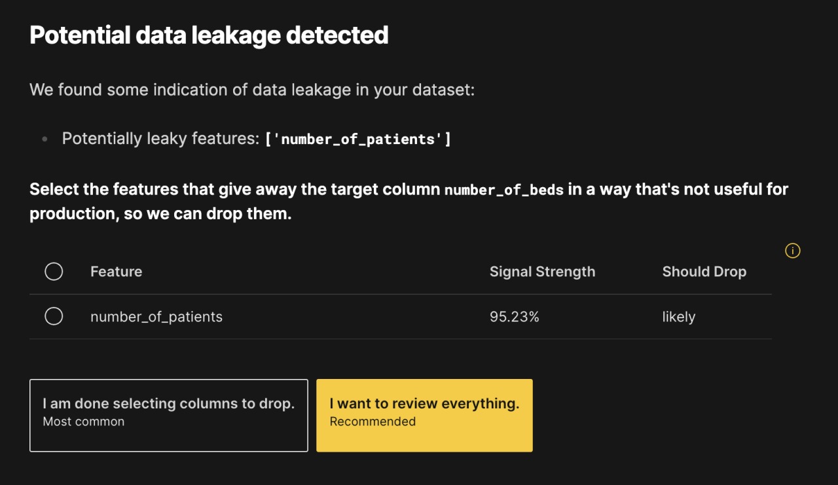Click the 'Recommended' label inside the yellow button

pyautogui.click(x=373, y=421)
